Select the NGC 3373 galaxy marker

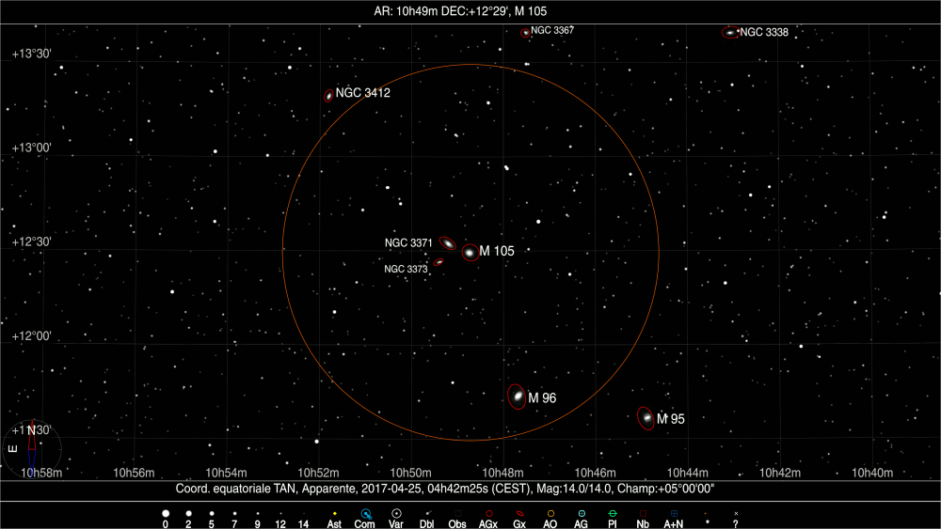tap(439, 263)
